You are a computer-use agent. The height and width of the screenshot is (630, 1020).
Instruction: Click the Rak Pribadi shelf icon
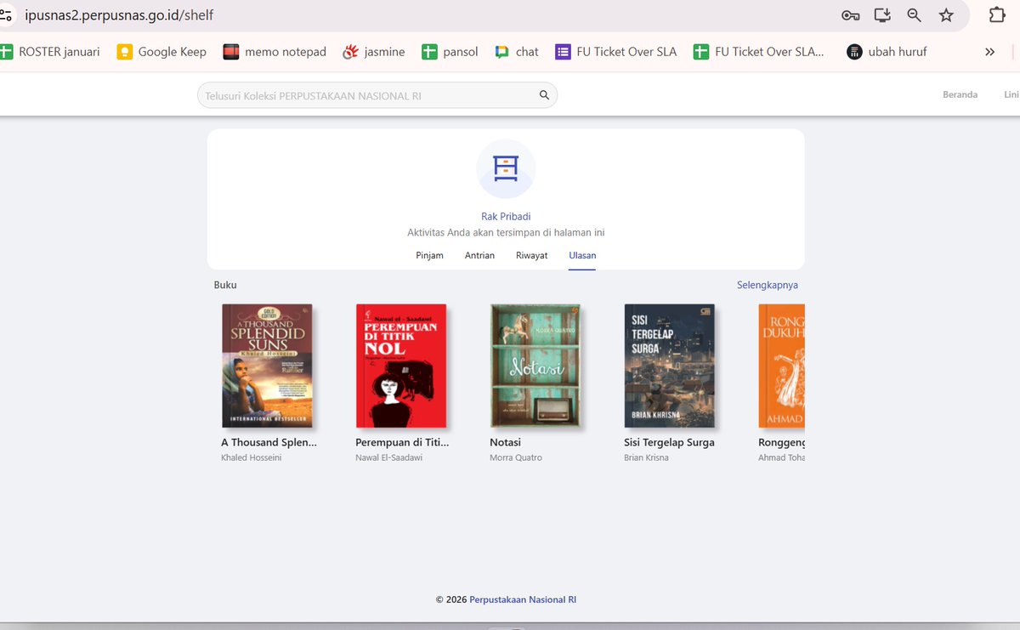tap(506, 168)
